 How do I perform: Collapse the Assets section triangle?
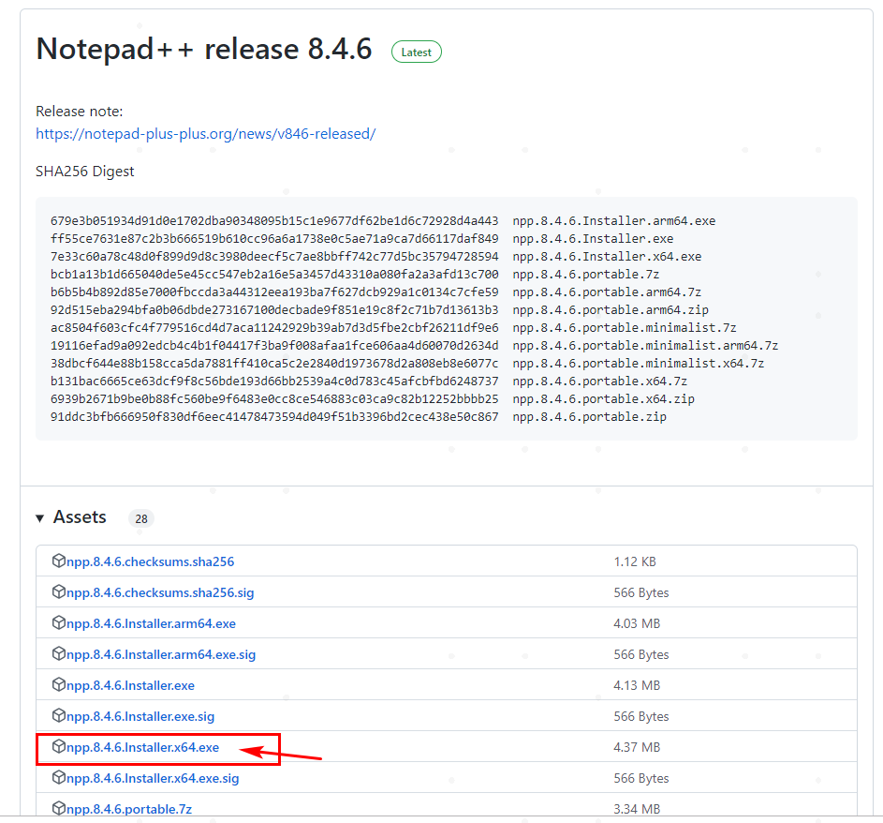(40, 518)
